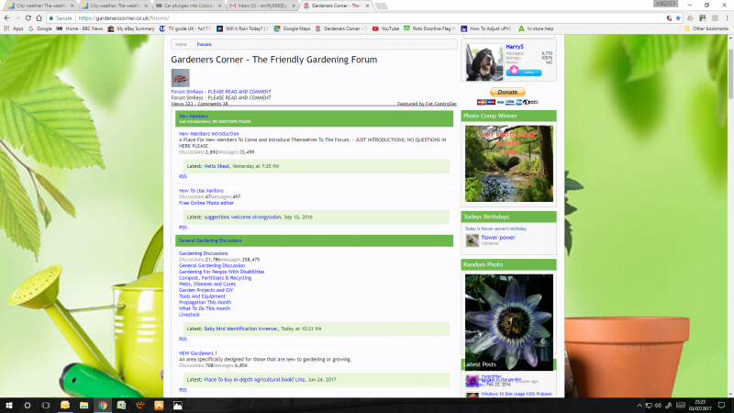The height and width of the screenshot is (413, 734).
Task: Switch to the Inbox Gmail tab
Action: click(x=268, y=6)
